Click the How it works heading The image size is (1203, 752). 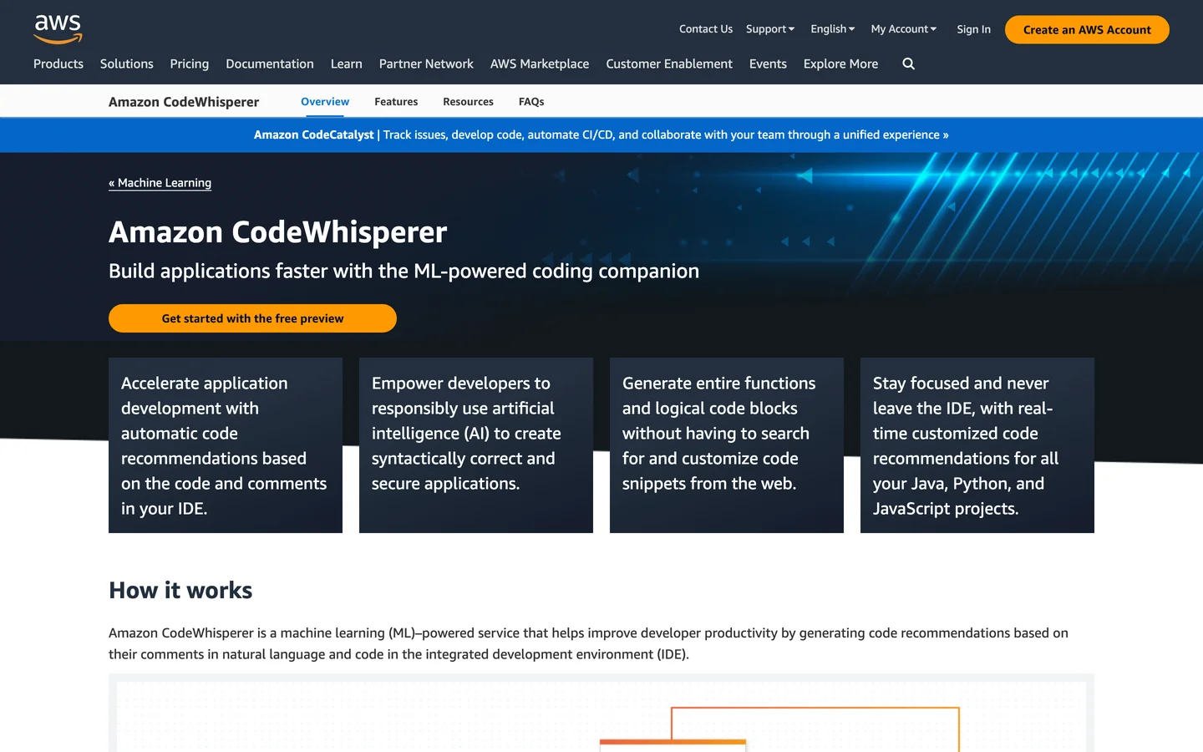[180, 590]
